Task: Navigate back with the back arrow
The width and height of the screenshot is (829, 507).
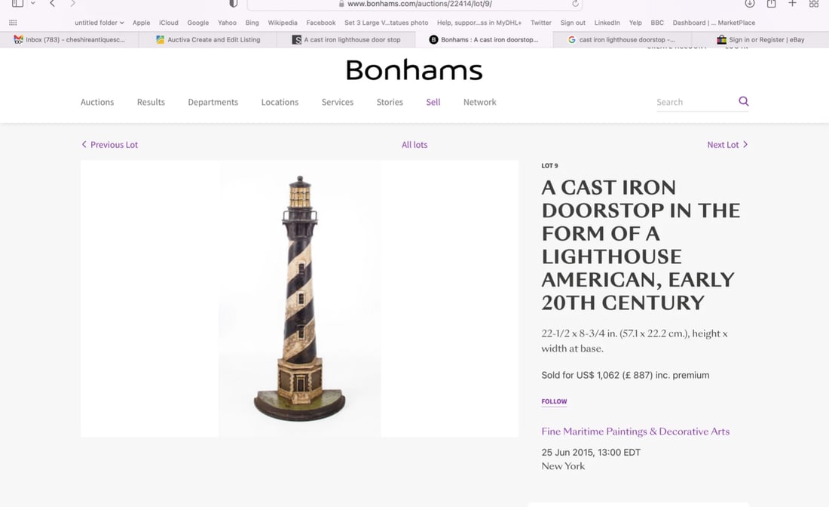Action: [x=51, y=4]
